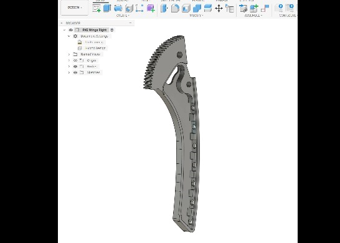Select the Shell tool icon
Image resolution: width=340 pixels, height=243 pixels.
click(186, 8)
